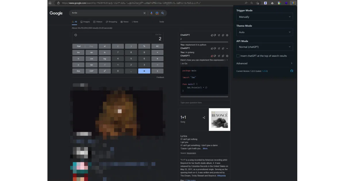This screenshot has height=181, width=345.
Task: Expand the More search categories menu
Action: 135,22
